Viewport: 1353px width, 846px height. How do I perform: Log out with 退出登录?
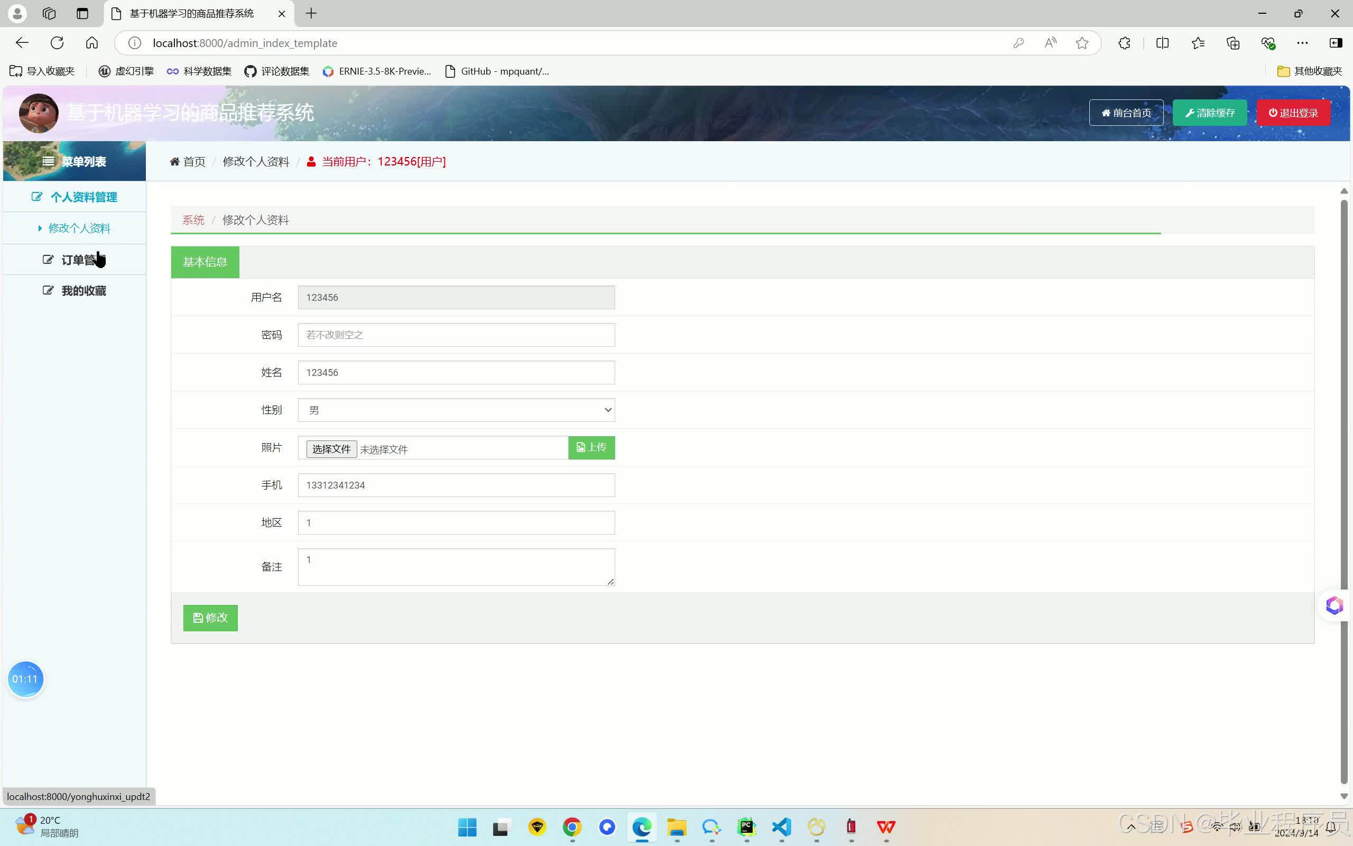point(1293,113)
